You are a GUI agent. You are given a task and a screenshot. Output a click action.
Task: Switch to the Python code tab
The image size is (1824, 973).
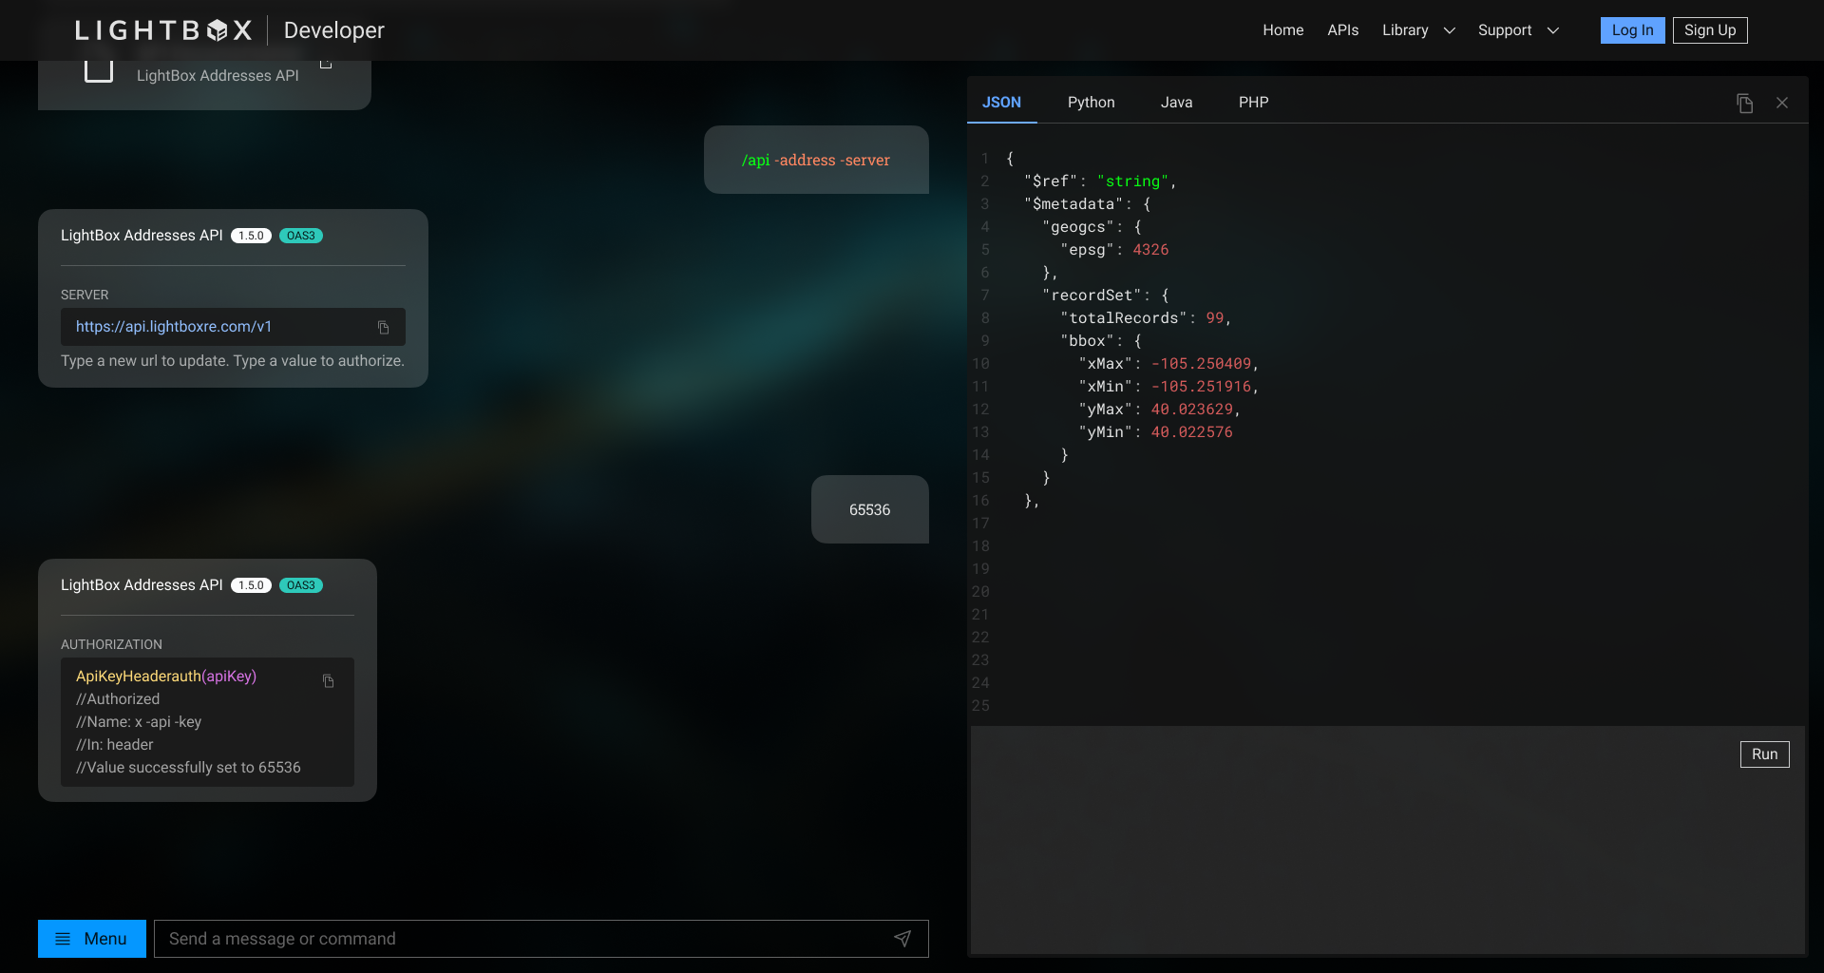click(1091, 102)
